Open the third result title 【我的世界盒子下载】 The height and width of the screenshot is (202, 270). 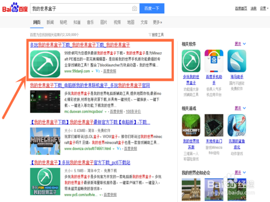pyautogui.click(x=90, y=122)
